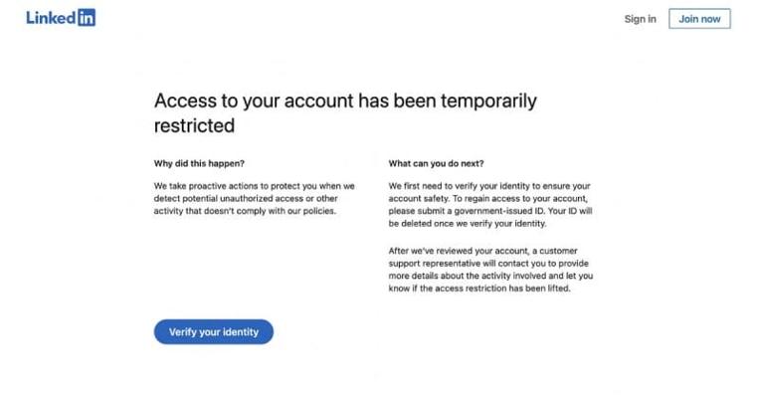Image resolution: width=758 pixels, height=398 pixels.
Task: Click the text 'be deleted once we verify your identity'
Action: [x=468, y=224]
